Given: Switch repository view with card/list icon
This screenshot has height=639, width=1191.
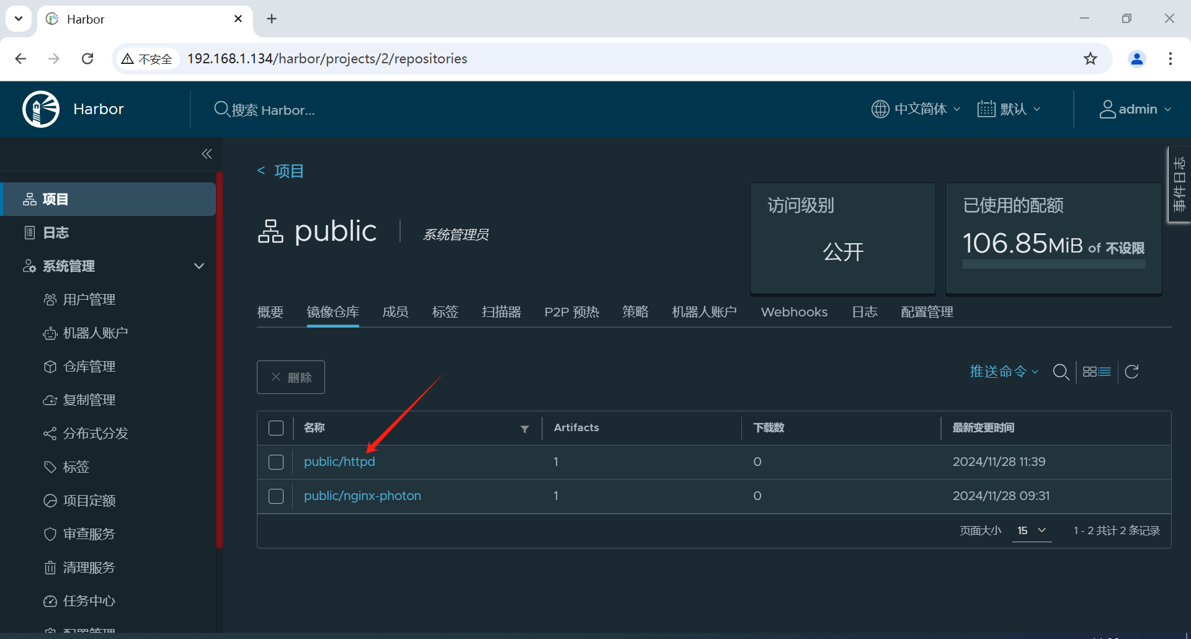Looking at the screenshot, I should click(x=1097, y=372).
